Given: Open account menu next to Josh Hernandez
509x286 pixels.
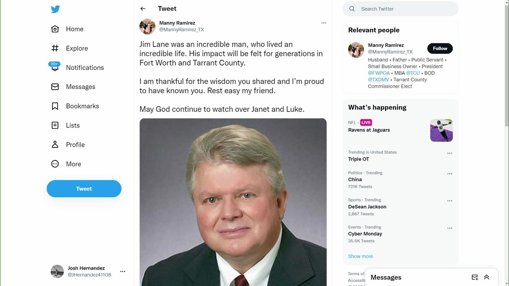Looking at the screenshot, I should click(123, 271).
